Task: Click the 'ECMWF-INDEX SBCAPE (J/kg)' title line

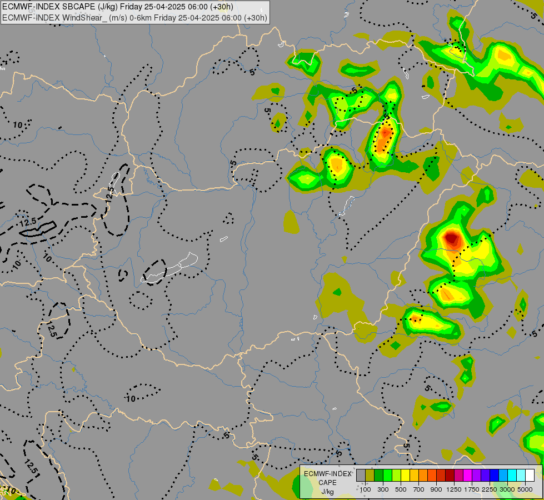Action: 118,7
